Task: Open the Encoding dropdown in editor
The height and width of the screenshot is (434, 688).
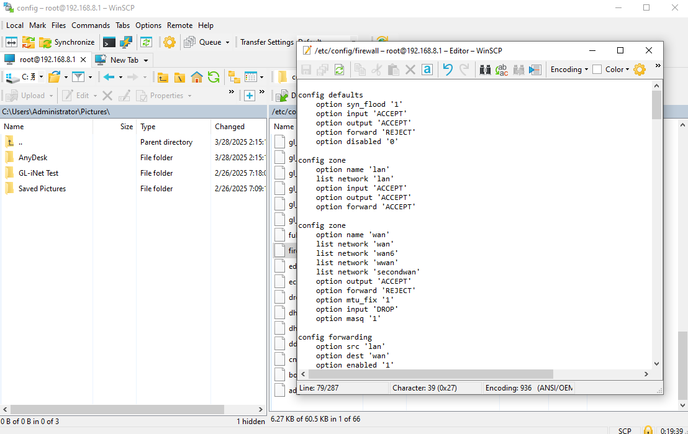Action: [569, 70]
